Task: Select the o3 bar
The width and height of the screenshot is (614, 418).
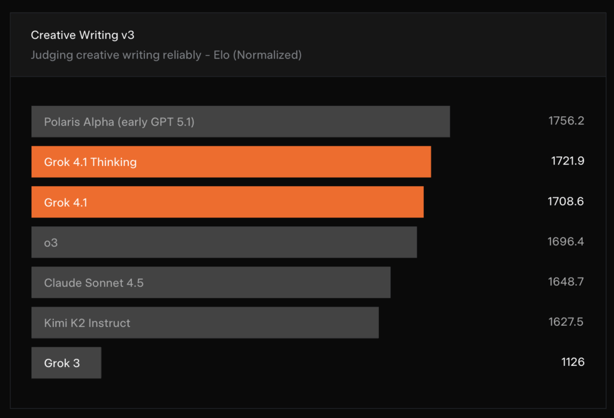Action: (x=224, y=243)
